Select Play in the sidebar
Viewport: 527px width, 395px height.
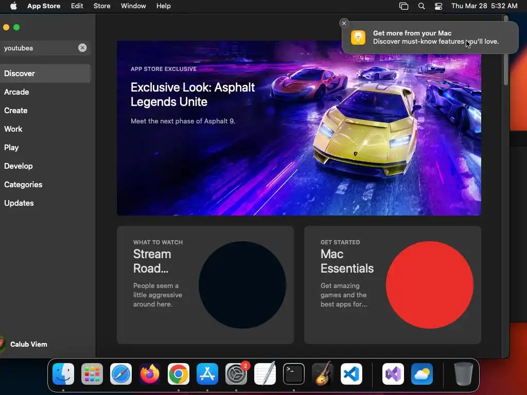coord(45,148)
